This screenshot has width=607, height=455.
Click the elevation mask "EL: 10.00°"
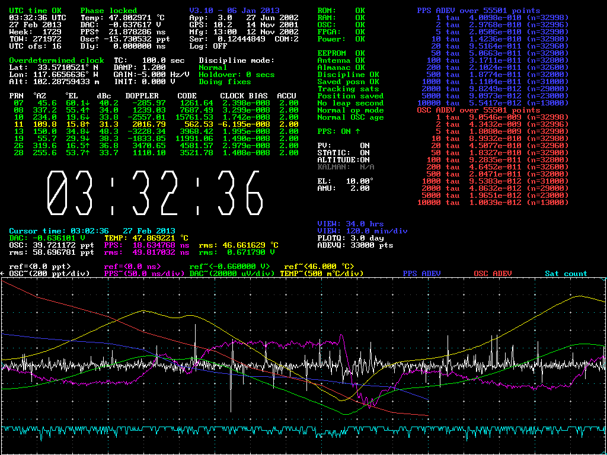tap(346, 181)
